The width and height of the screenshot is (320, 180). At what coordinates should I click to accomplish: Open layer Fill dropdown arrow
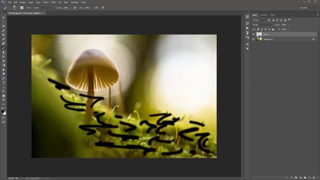tap(288, 29)
